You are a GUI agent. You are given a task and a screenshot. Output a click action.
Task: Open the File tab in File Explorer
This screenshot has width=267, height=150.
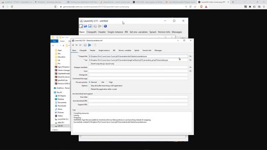54,41
